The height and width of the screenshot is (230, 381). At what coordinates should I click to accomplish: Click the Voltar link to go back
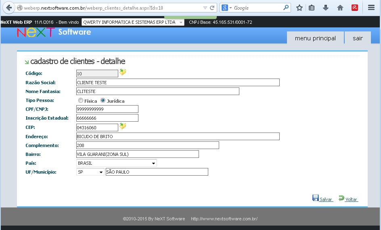coord(352,199)
